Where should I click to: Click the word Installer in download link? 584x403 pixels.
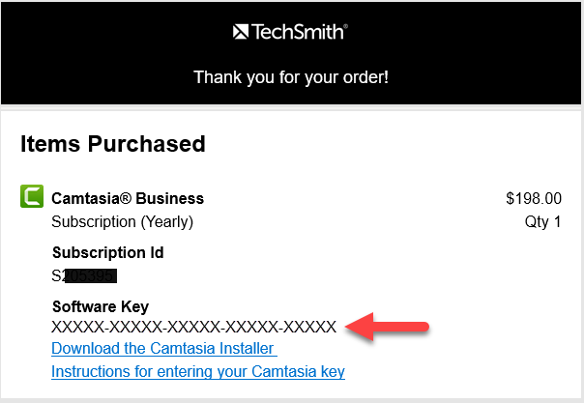pyautogui.click(x=248, y=348)
